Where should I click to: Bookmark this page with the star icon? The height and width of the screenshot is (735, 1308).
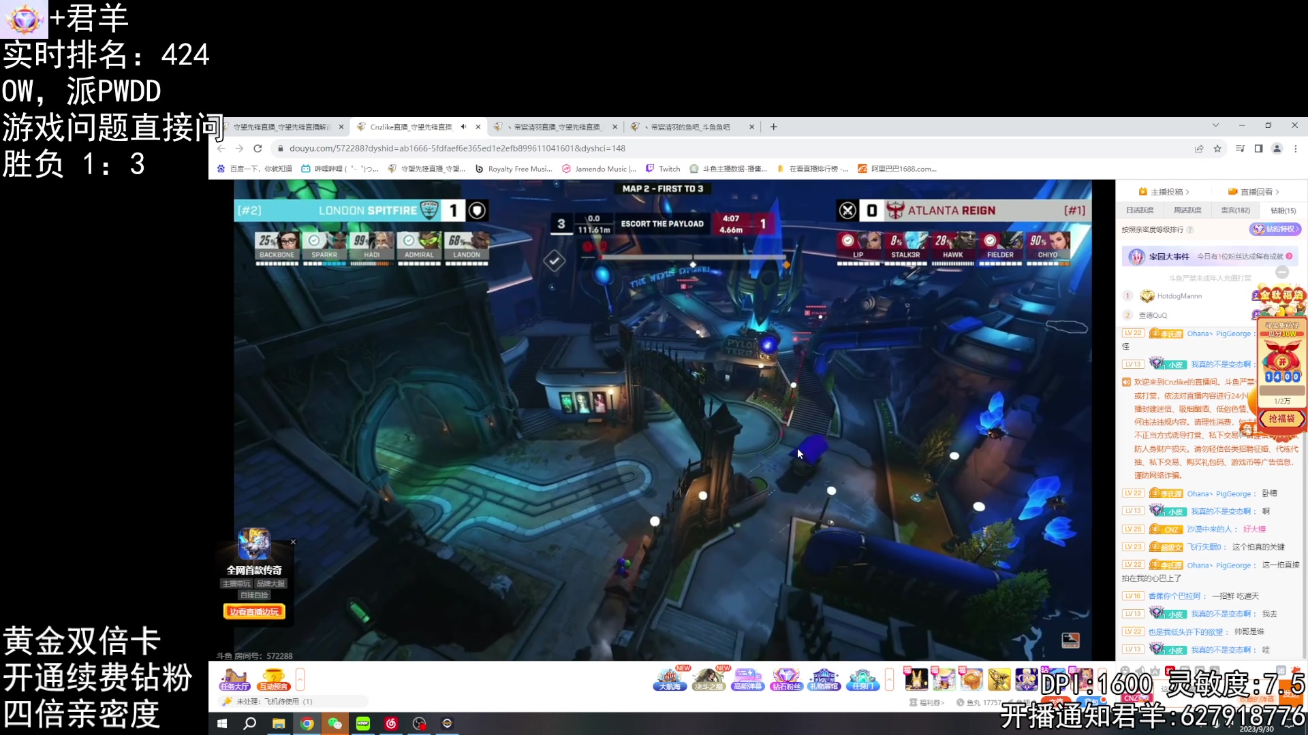[x=1217, y=148]
